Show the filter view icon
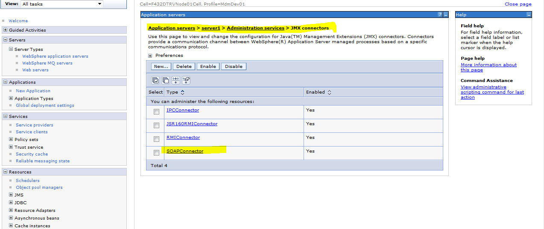 [176, 80]
